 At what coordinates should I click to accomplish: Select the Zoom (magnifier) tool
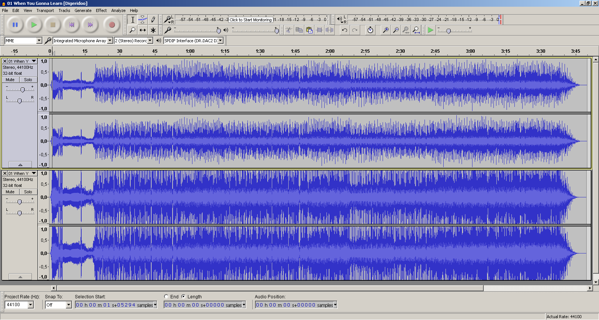pos(133,30)
